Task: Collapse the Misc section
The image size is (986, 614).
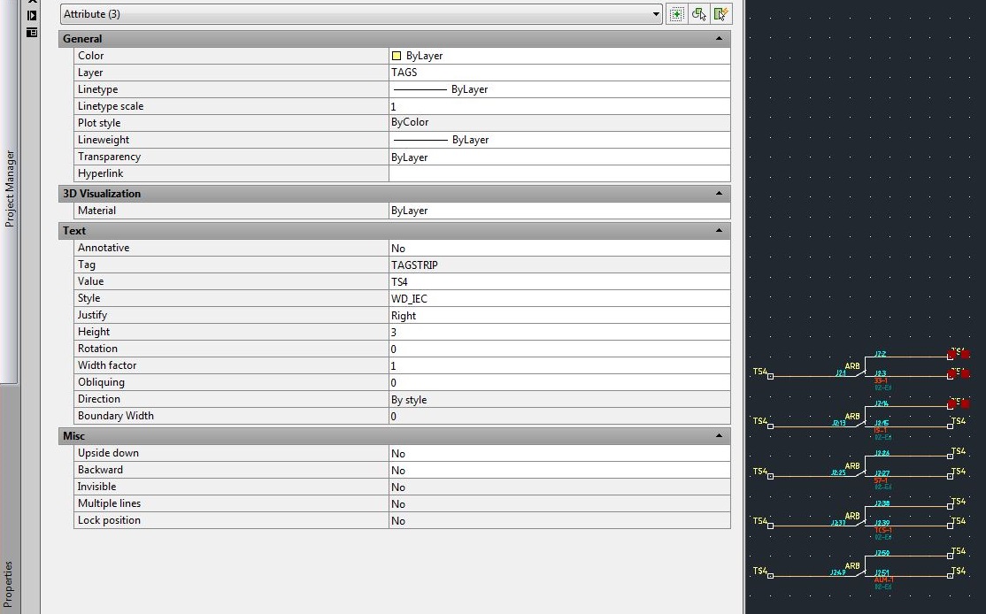Action: (x=719, y=435)
